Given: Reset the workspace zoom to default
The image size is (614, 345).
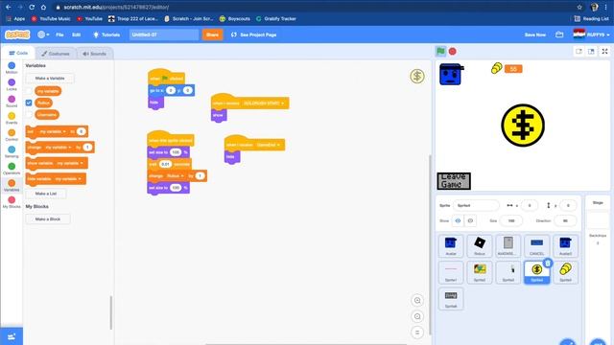Looking at the screenshot, I should click(417, 333).
